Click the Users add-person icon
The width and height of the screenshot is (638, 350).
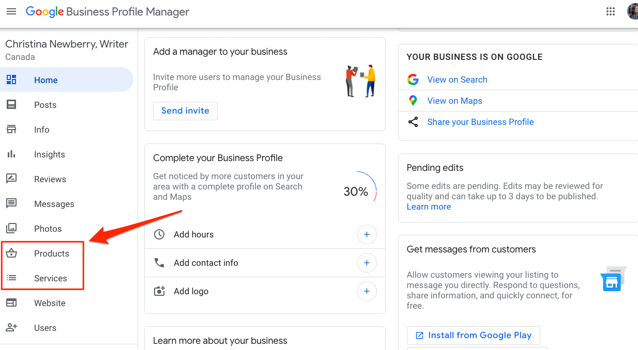[x=11, y=327]
